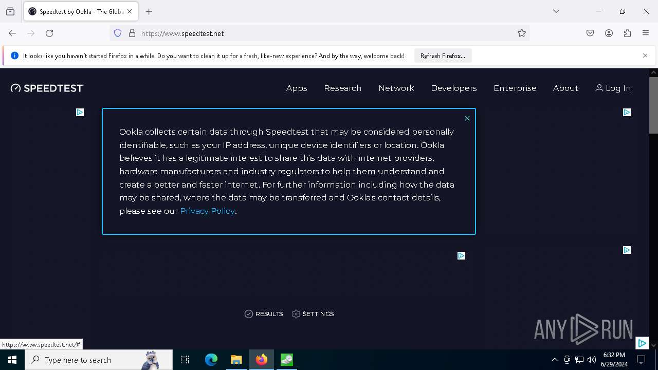This screenshot has width=658, height=370.
Task: Open the clock showing 6:32 PM
Action: point(614,360)
